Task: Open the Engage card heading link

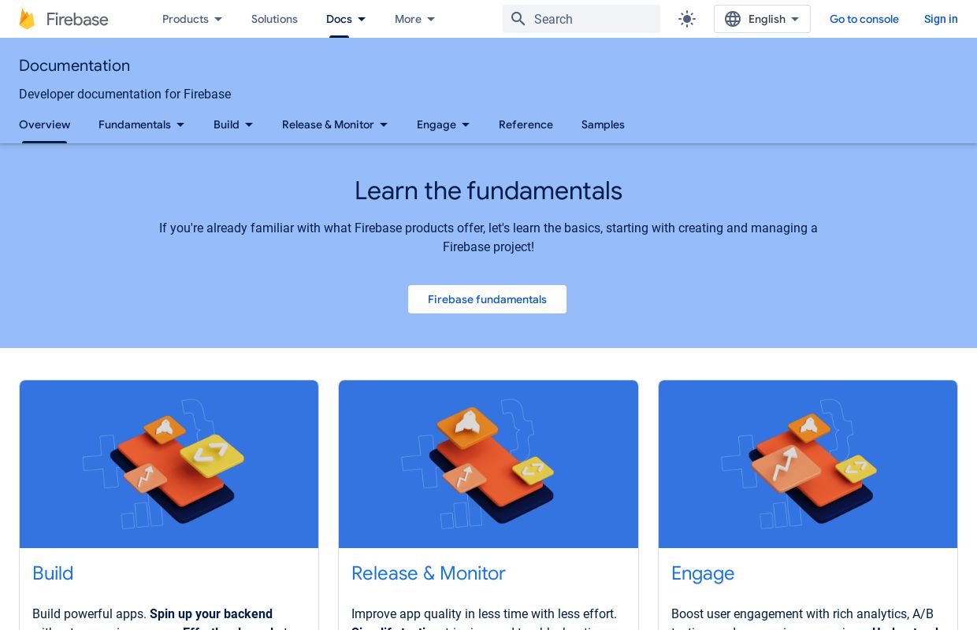Action: coord(703,573)
